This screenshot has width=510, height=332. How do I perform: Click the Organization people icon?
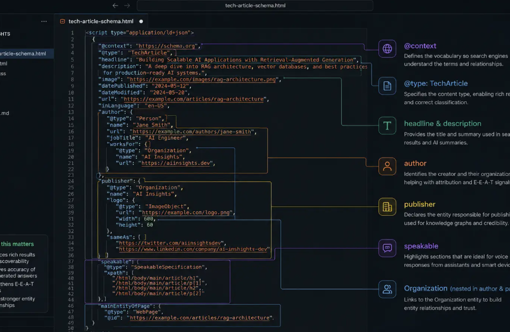387,289
